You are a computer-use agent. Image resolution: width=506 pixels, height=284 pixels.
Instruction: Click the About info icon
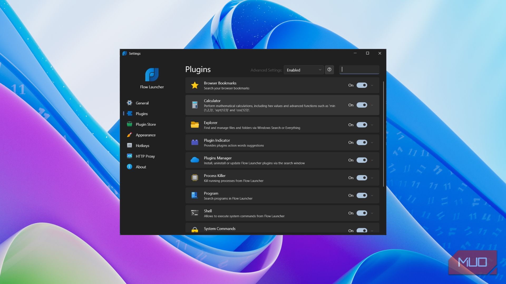click(x=129, y=167)
